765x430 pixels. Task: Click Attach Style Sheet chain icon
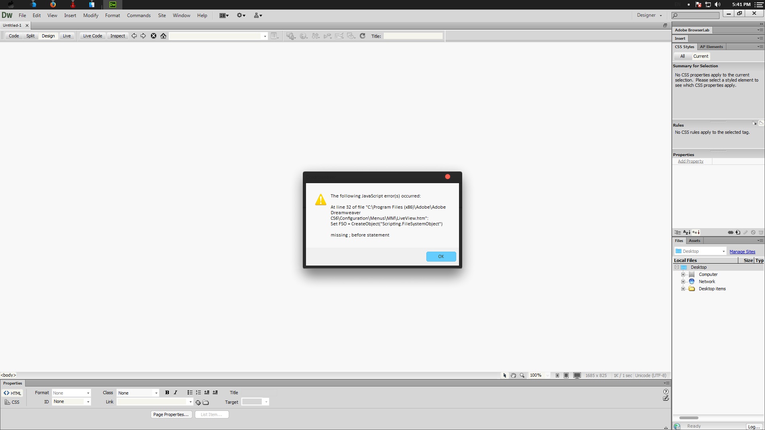[730, 233]
